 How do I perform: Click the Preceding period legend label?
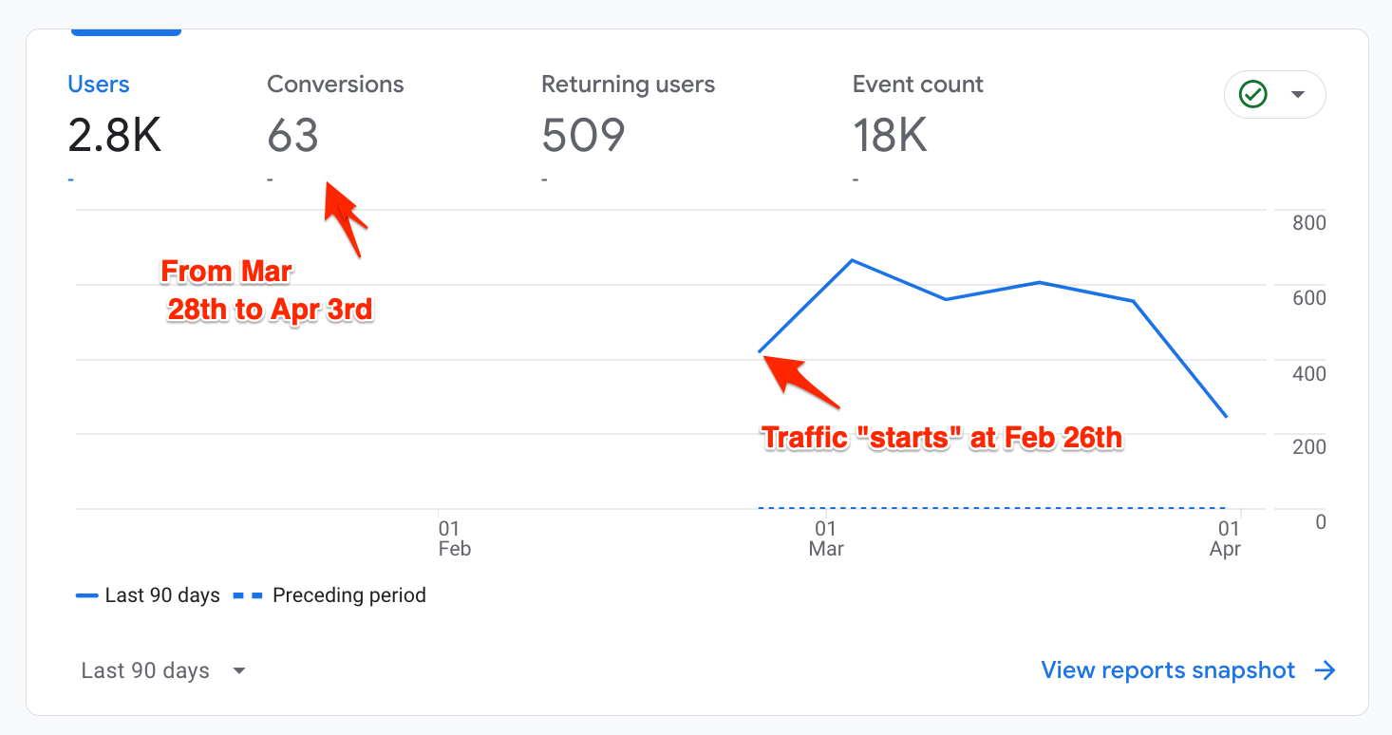click(348, 596)
